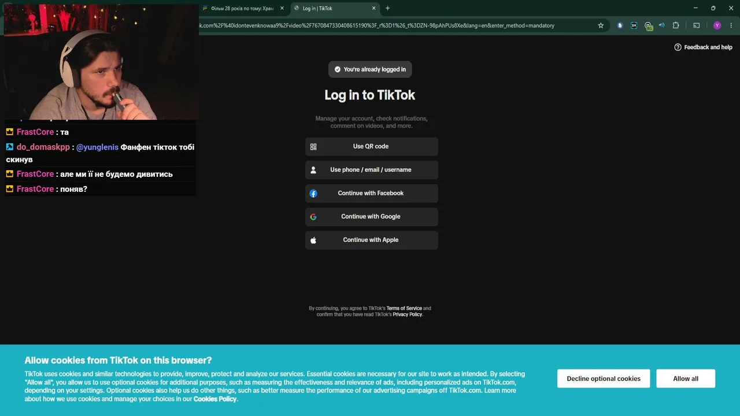This screenshot has height=416, width=740.
Task: Choose Use phone / email / username
Action: click(372, 170)
